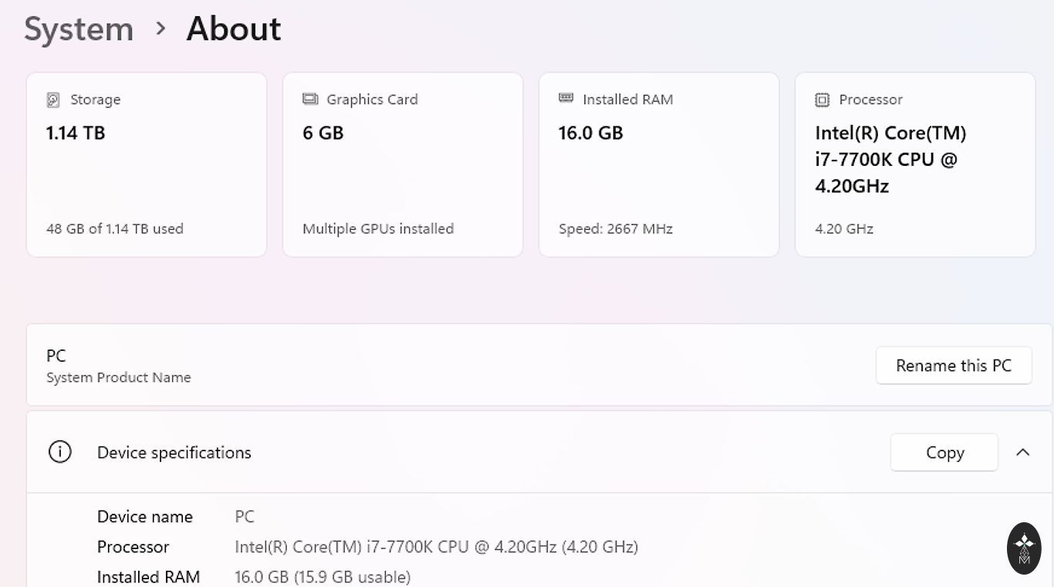Click the Installed RAM memory icon
Image resolution: width=1054 pixels, height=587 pixels.
566,98
